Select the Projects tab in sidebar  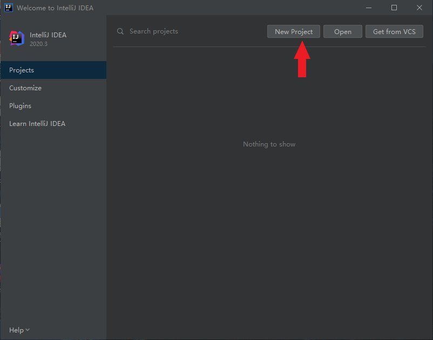(x=53, y=70)
